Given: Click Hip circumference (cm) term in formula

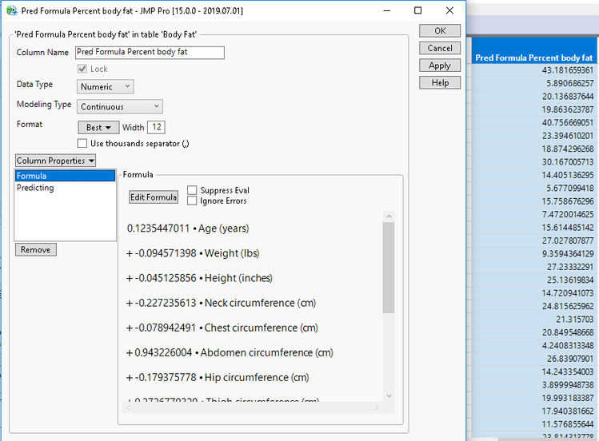Looking at the screenshot, I should pyautogui.click(x=257, y=377).
